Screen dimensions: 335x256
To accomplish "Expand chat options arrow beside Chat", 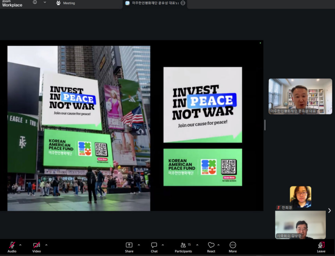I will (163, 245).
